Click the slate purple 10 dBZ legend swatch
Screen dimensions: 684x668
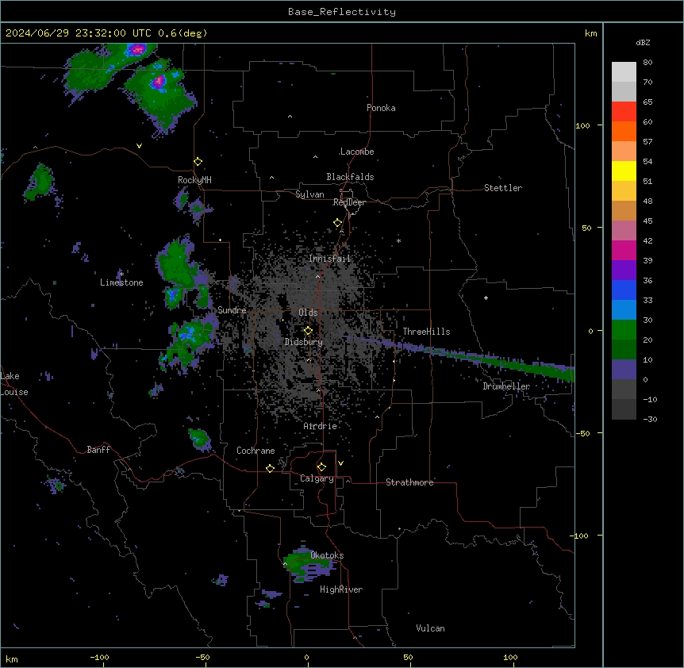pos(624,370)
